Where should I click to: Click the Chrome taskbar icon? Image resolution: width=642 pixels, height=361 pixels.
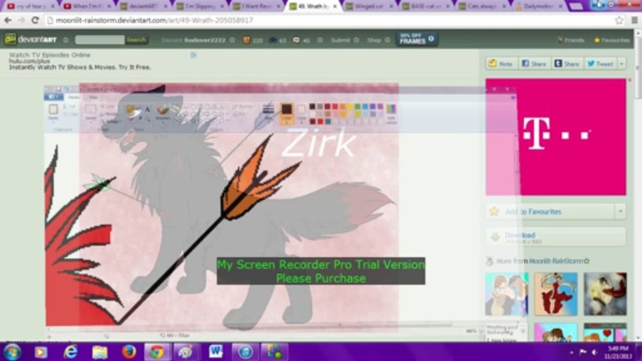click(x=157, y=352)
